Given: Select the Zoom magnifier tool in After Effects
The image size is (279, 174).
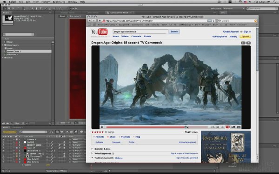Looking at the screenshot, I should 13,8.
